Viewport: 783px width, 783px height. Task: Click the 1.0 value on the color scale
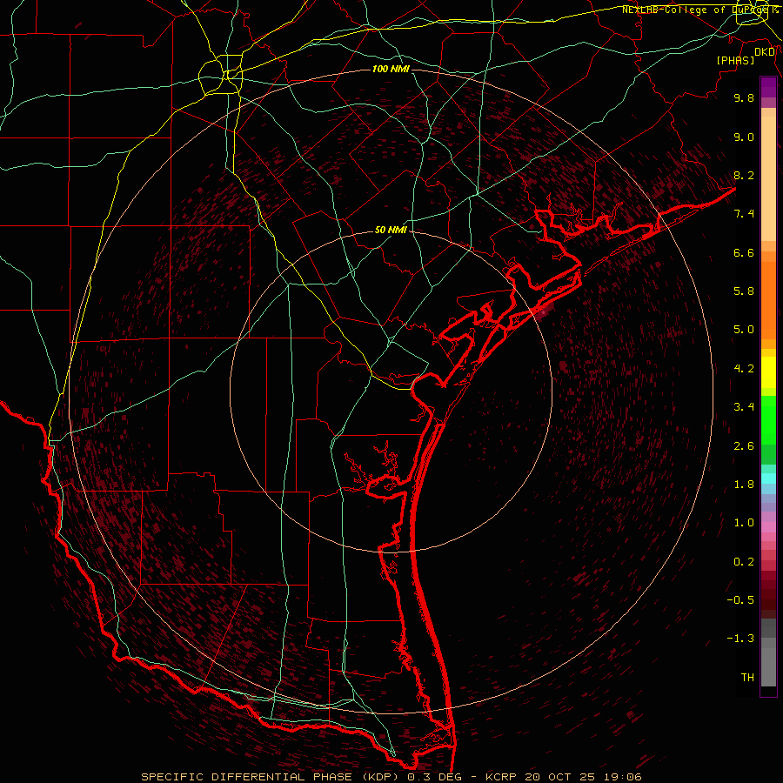pos(744,524)
